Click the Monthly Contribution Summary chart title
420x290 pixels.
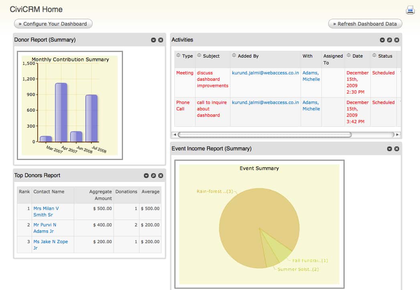[x=70, y=59]
